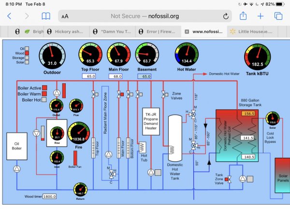Click the oil boiler circulator pump symbol
The image size is (290, 209).
[18, 168]
